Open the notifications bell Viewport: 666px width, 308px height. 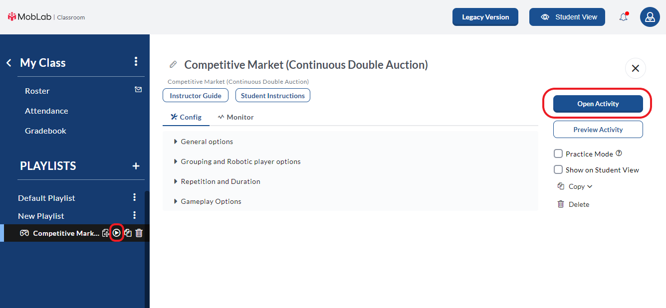(624, 17)
